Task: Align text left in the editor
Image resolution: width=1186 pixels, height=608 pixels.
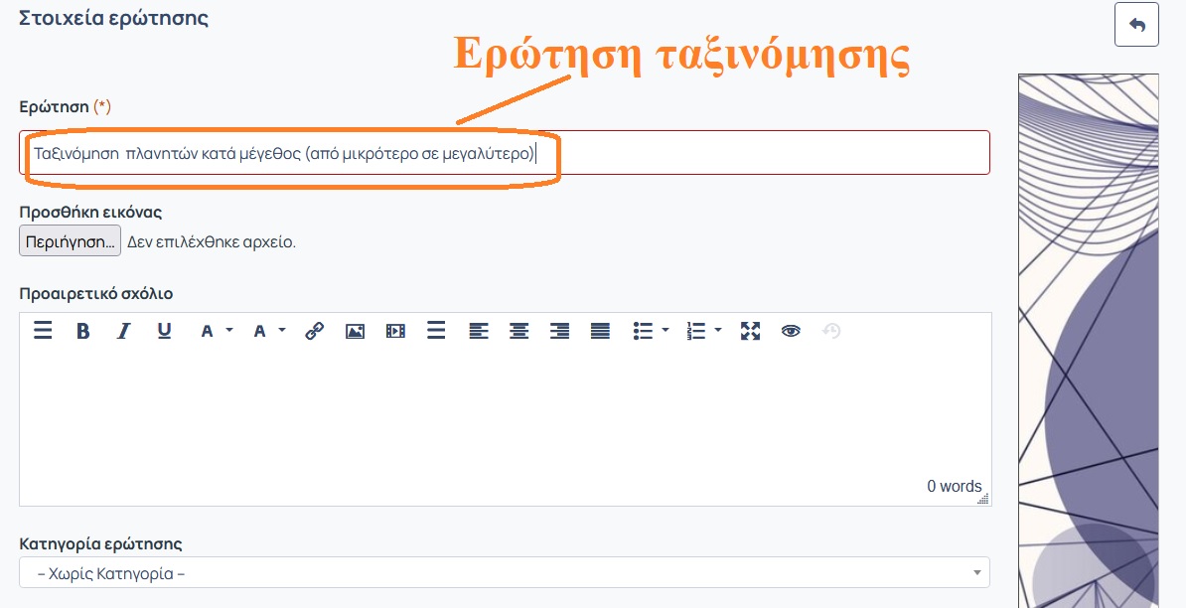Action: (479, 331)
